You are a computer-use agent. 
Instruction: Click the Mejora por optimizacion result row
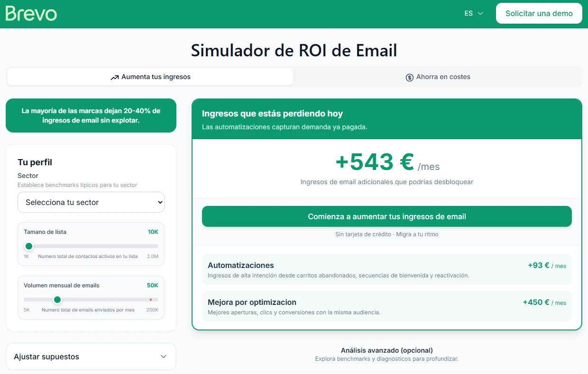click(387, 306)
